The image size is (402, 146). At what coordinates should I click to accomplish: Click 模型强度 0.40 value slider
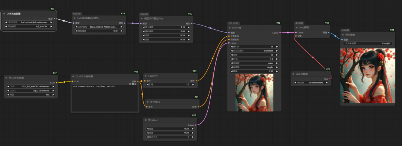click(99, 31)
